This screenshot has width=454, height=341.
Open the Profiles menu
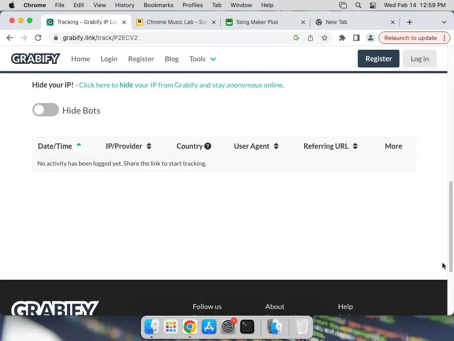click(x=192, y=5)
